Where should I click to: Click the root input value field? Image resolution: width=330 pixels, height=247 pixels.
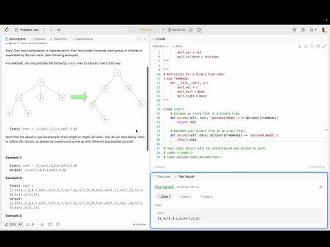(239, 216)
